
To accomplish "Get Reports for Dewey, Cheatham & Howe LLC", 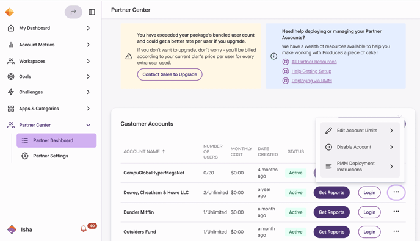I will 331,193.
